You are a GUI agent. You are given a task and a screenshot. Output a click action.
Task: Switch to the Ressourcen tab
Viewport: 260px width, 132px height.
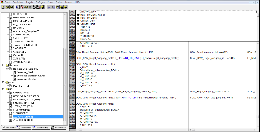click(x=58, y=128)
